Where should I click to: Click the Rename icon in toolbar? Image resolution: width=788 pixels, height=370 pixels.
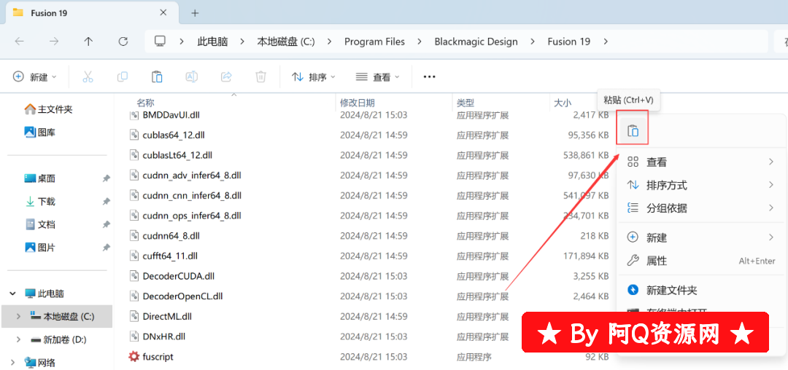191,76
